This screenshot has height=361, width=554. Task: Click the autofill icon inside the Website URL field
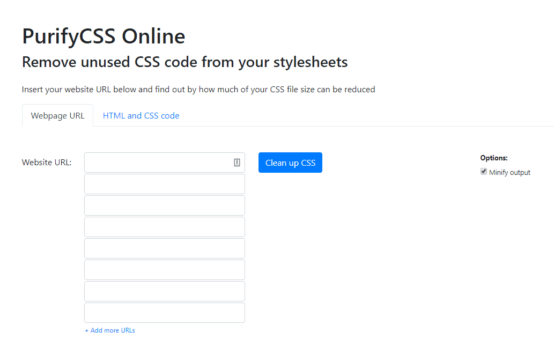[237, 162]
